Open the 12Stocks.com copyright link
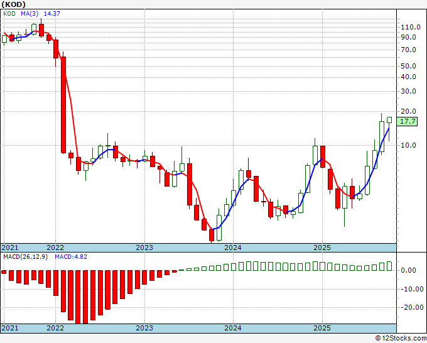This screenshot has height=343, width=427. coord(401,339)
